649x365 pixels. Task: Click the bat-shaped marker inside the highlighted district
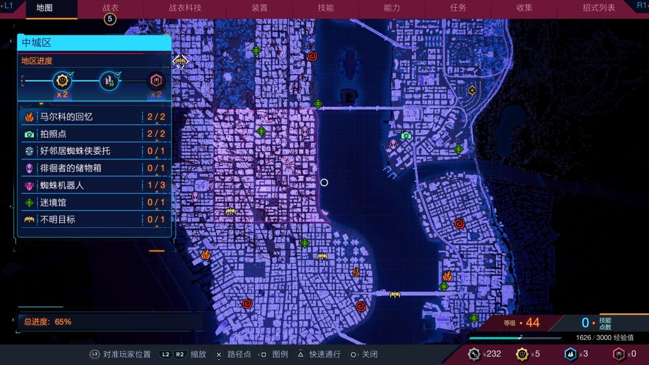tap(231, 211)
